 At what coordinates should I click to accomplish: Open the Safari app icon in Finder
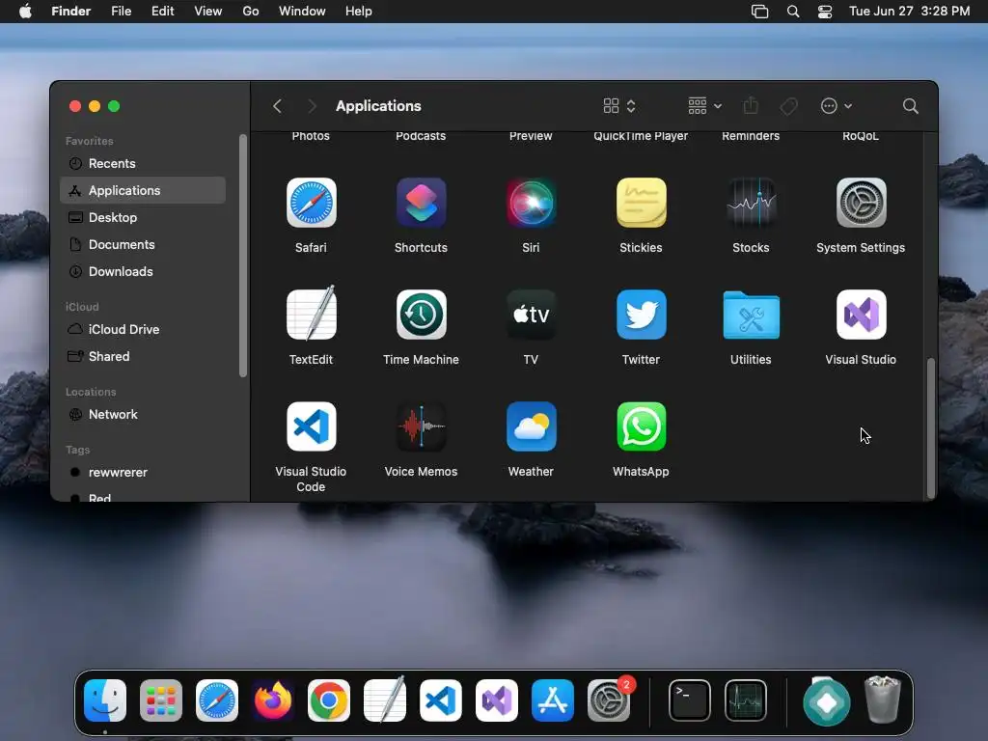(x=312, y=203)
